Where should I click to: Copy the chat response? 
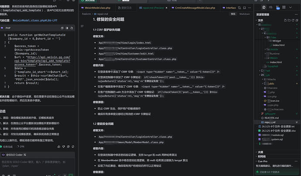point(68,146)
